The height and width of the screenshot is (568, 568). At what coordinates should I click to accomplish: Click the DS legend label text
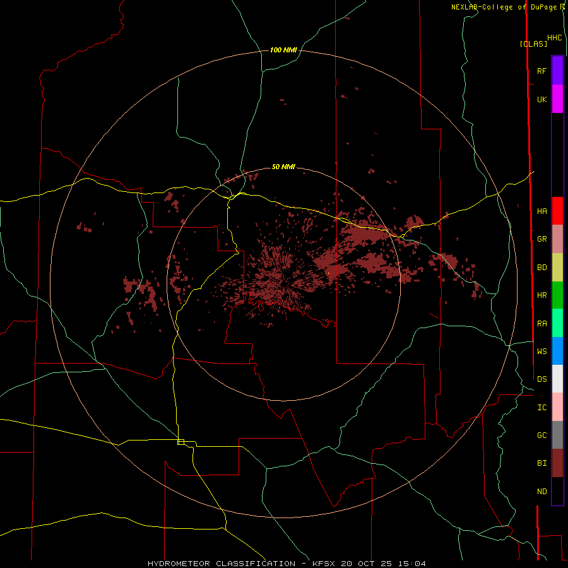(541, 379)
